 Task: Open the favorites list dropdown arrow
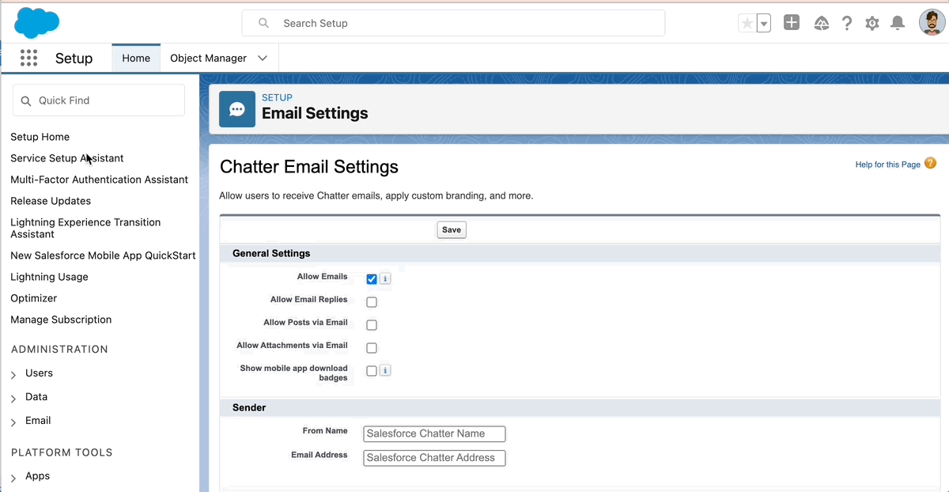point(764,24)
